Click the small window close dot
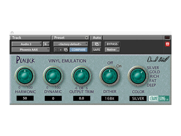 click(x=12, y=33)
